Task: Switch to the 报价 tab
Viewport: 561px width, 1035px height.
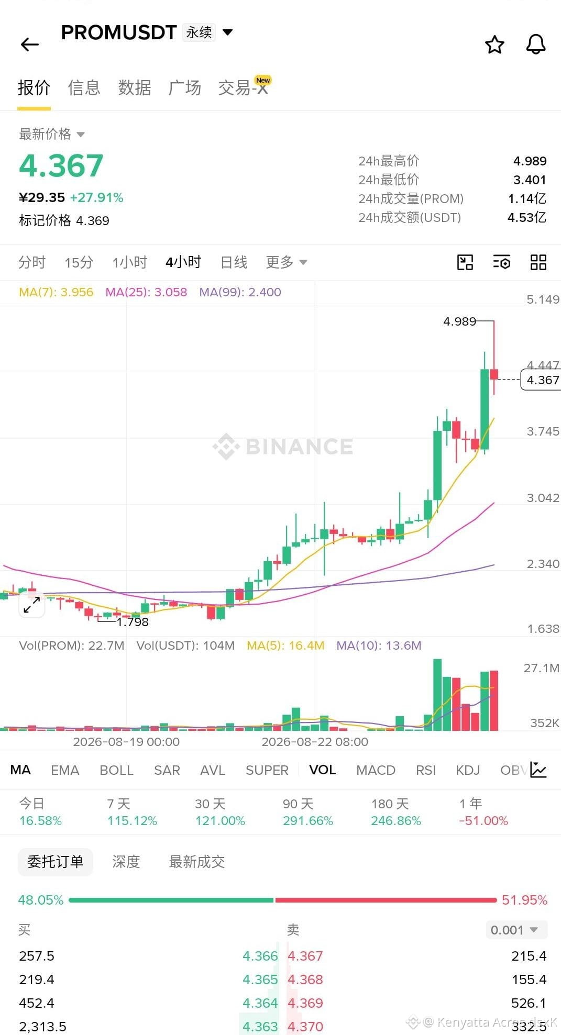Action: pyautogui.click(x=34, y=87)
